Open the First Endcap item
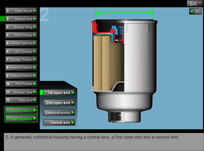204x151 pixels. (x=21, y=35)
